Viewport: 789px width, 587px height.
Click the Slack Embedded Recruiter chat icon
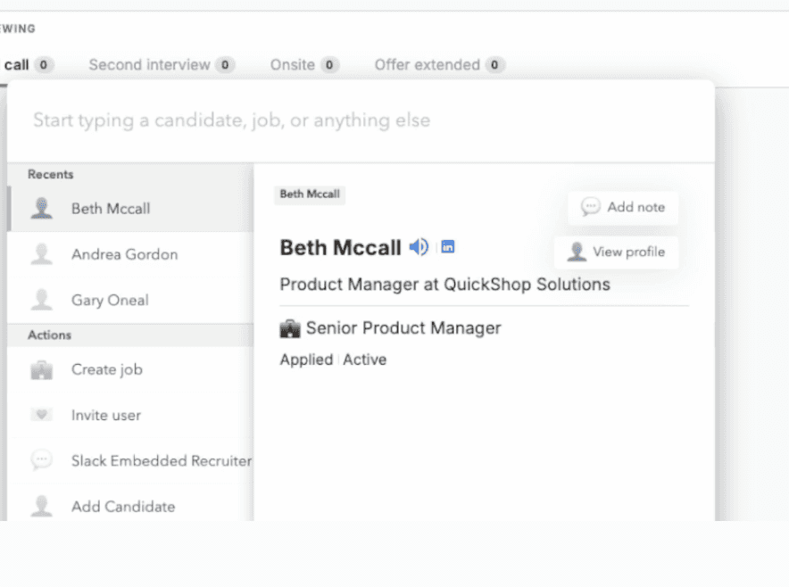(41, 461)
